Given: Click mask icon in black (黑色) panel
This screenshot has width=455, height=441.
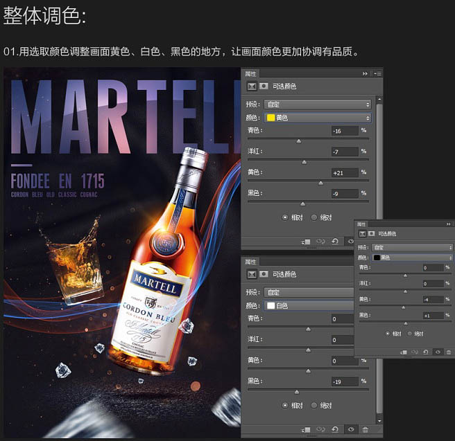Looking at the screenshot, I should 372,233.
